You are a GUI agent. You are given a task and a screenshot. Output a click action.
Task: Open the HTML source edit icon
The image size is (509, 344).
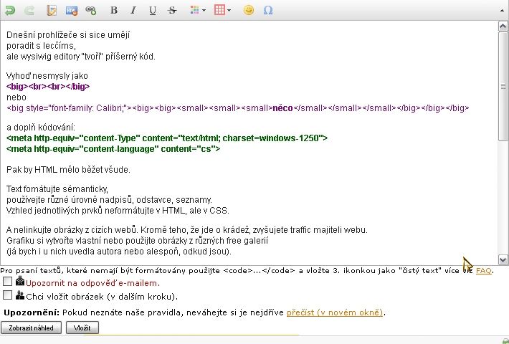pyautogui.click(x=72, y=10)
